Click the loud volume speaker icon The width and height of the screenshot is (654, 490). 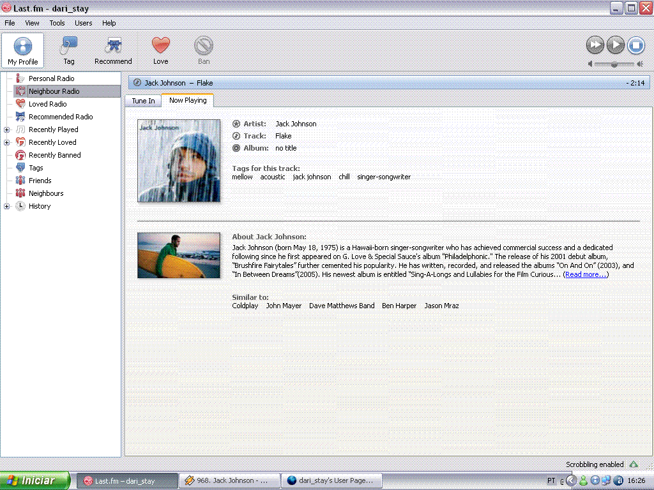(x=640, y=64)
